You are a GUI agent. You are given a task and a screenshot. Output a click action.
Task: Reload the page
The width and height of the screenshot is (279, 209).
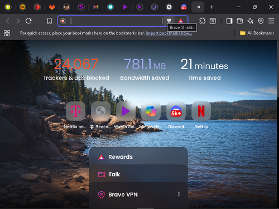pyautogui.click(x=28, y=21)
